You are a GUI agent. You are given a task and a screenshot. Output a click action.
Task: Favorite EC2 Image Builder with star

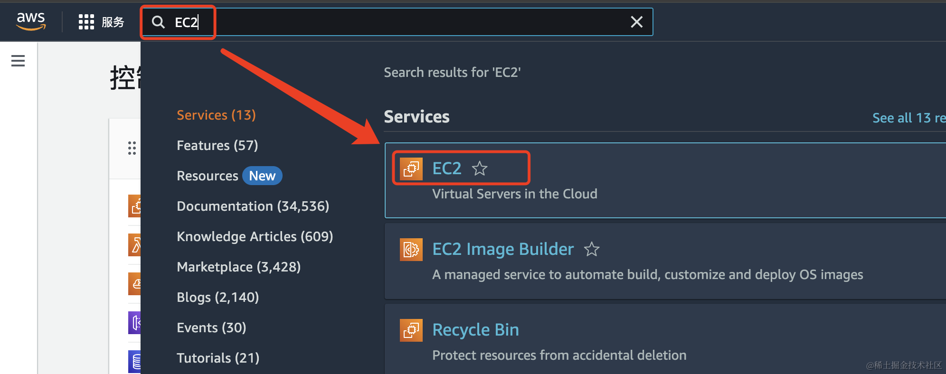pos(592,249)
